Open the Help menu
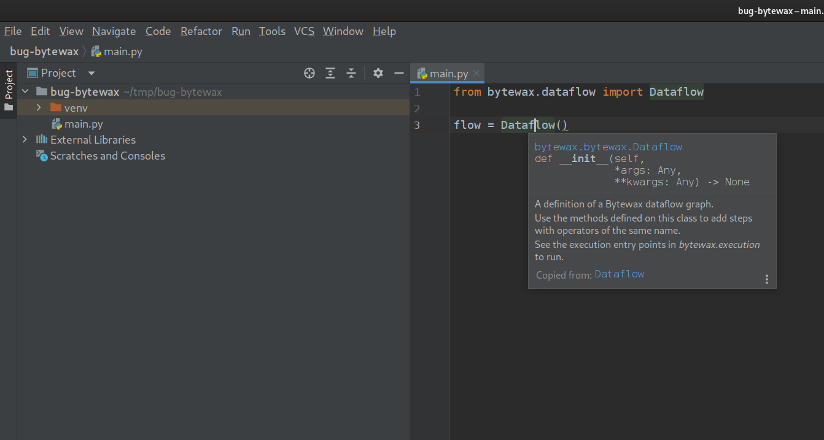The width and height of the screenshot is (824, 440). [x=384, y=31]
